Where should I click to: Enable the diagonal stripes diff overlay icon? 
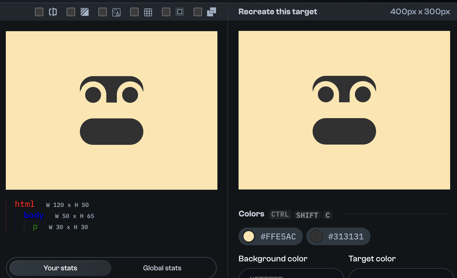point(85,12)
